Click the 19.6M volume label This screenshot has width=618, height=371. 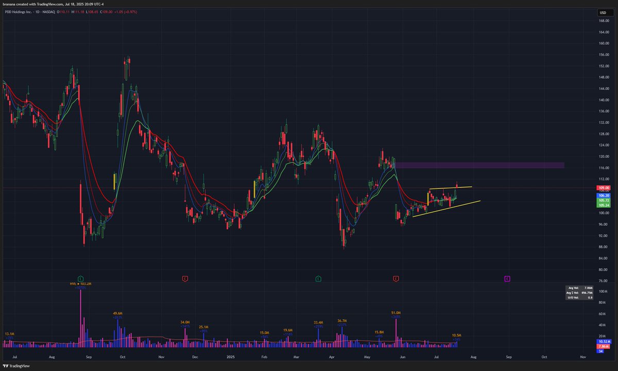[x=288, y=330]
